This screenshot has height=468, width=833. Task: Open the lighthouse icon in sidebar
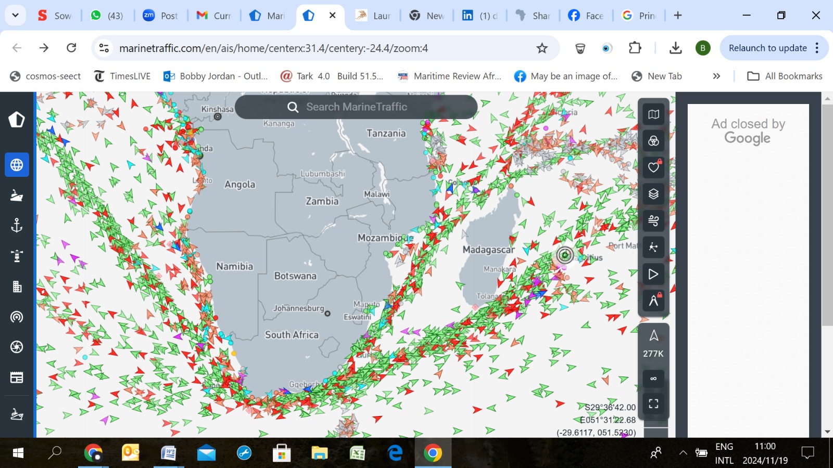[x=17, y=256]
